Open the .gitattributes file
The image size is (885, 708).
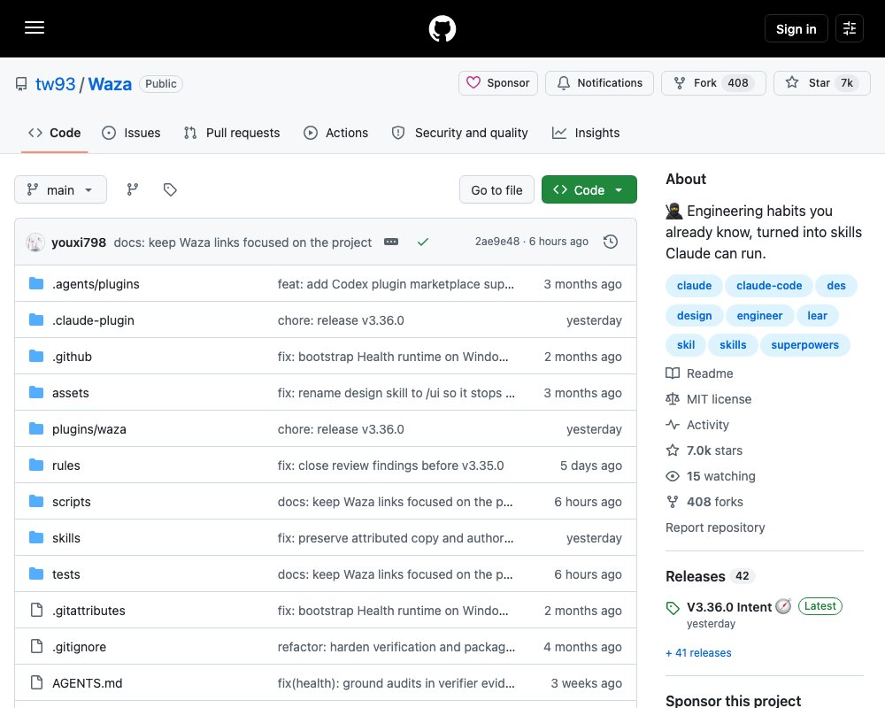88,611
